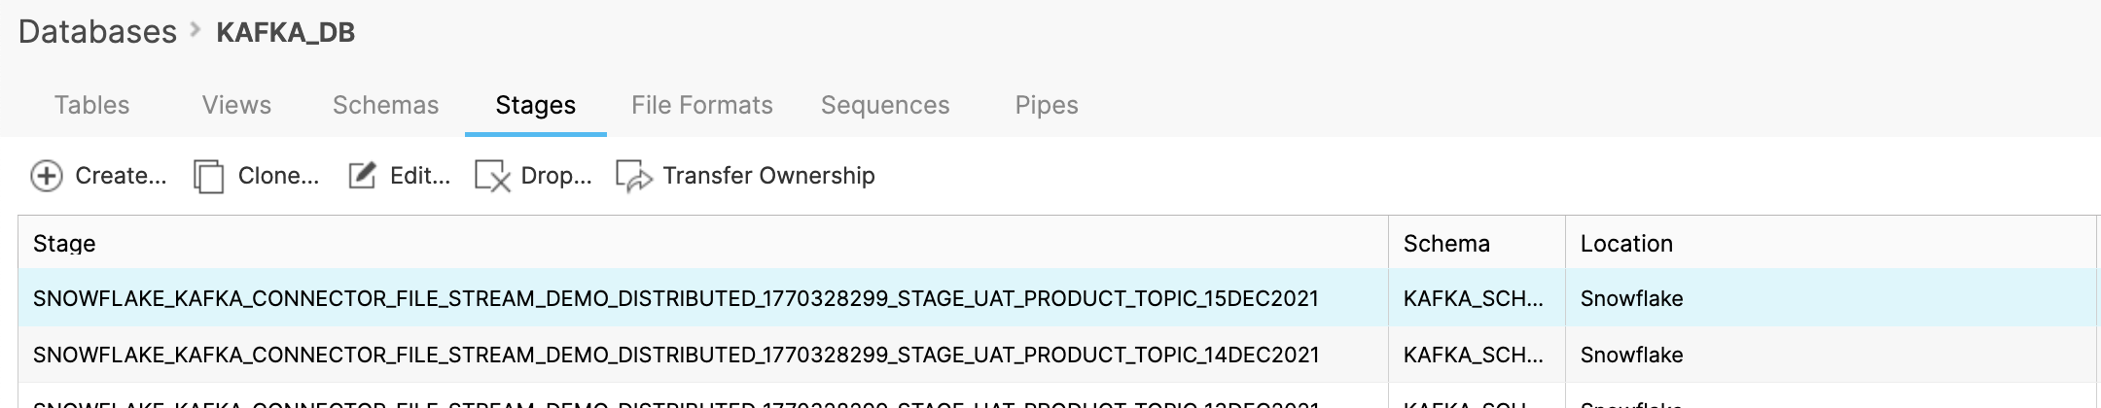The height and width of the screenshot is (408, 2101).
Task: Sort by the Stage column header
Action: tap(64, 244)
